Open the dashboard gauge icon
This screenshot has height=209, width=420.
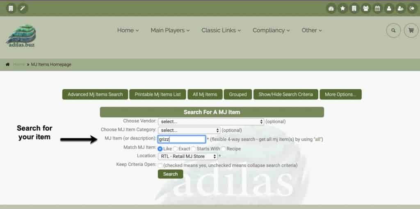click(331, 9)
